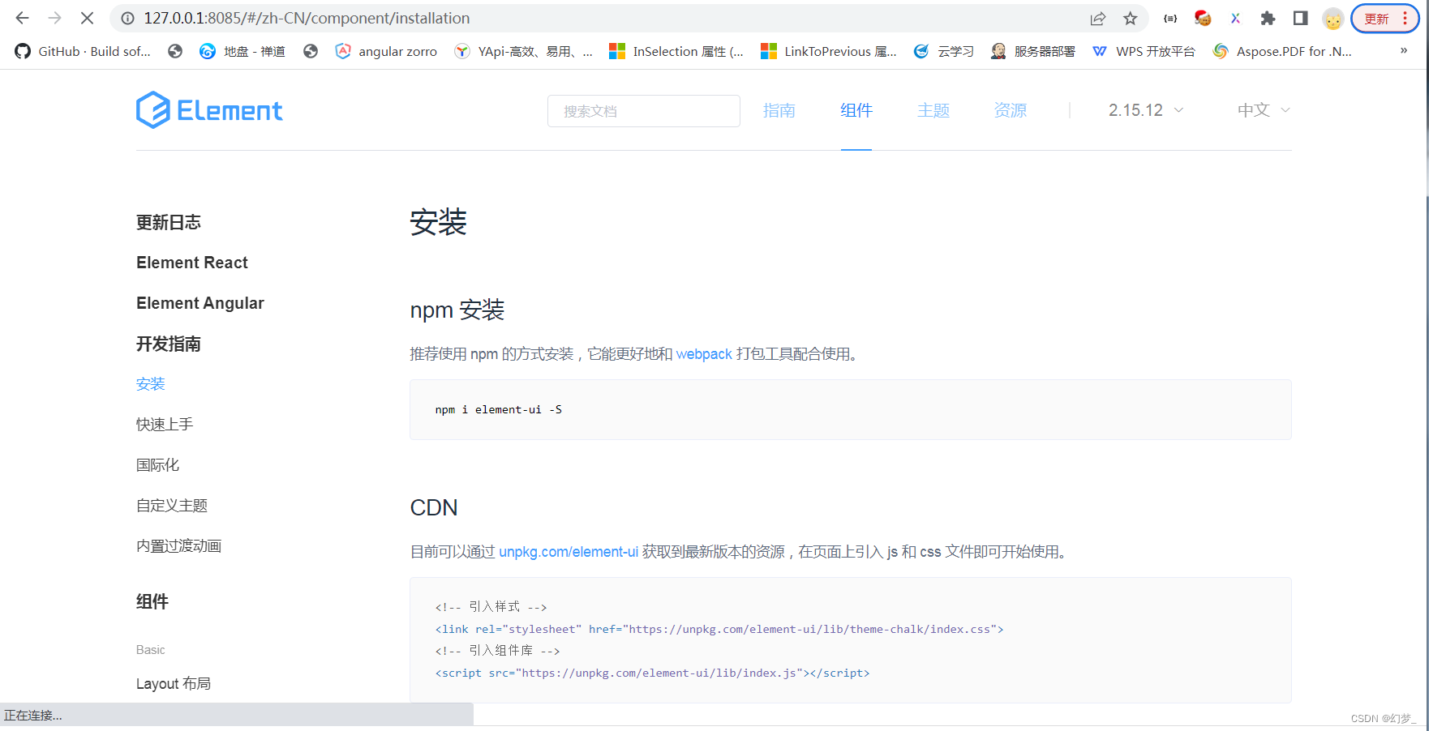Image resolution: width=1429 pixels, height=731 pixels.
Task: Open the Santa hat extension icon
Action: pyautogui.click(x=1203, y=18)
